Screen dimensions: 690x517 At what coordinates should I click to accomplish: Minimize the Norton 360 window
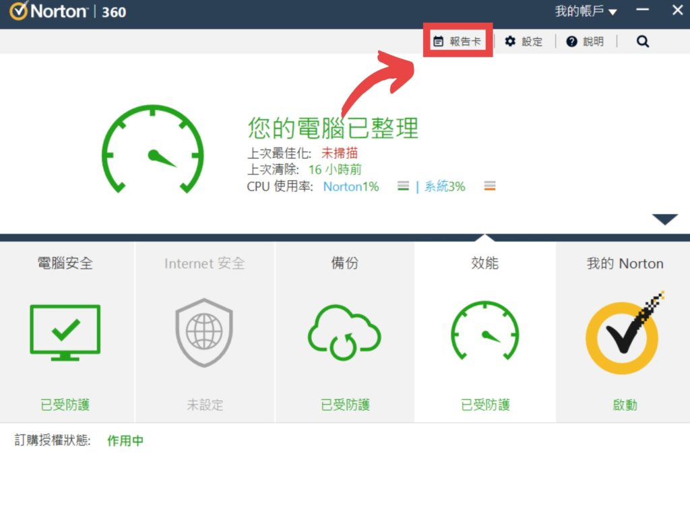click(x=642, y=9)
